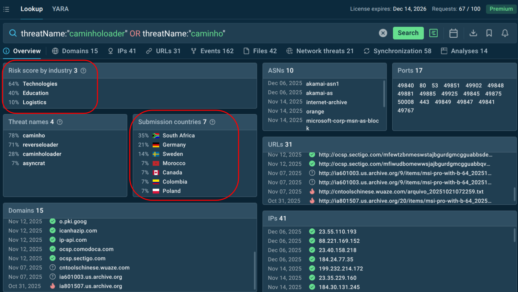Viewport: 518px width, 292px height.
Task: Clear the search query with the X icon
Action: [383, 33]
